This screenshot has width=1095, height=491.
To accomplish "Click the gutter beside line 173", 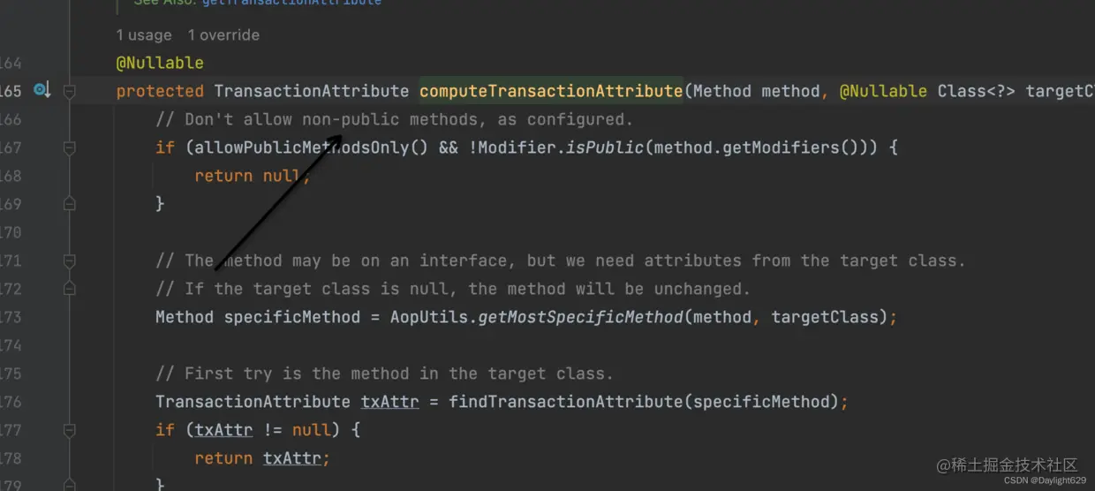I will (x=44, y=317).
